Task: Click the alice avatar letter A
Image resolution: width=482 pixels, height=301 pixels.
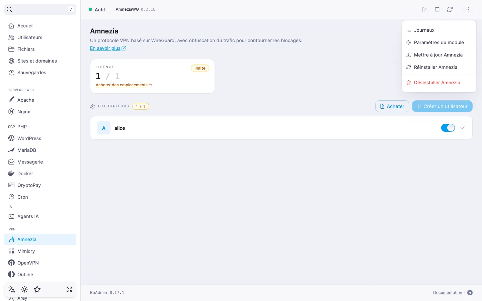Action: 104,128
